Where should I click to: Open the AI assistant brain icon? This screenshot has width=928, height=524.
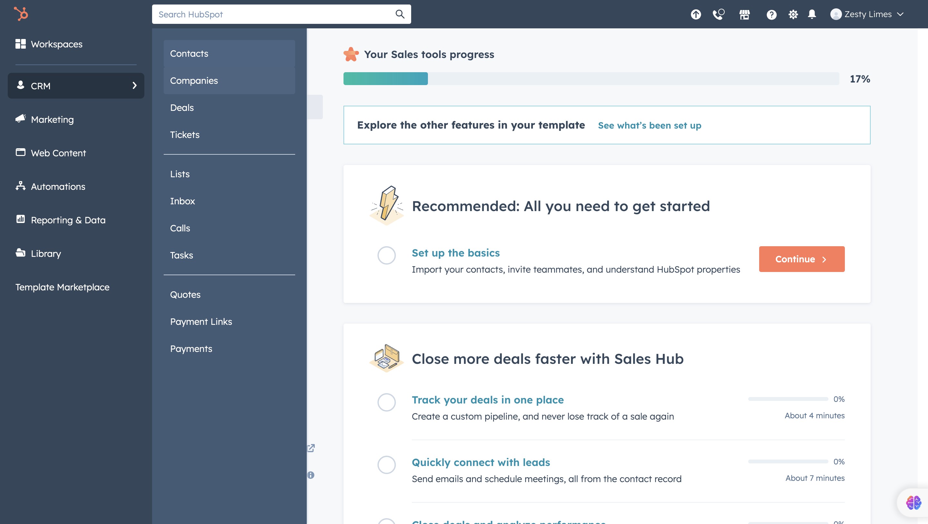point(913,502)
